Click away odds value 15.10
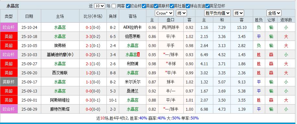 242,28
